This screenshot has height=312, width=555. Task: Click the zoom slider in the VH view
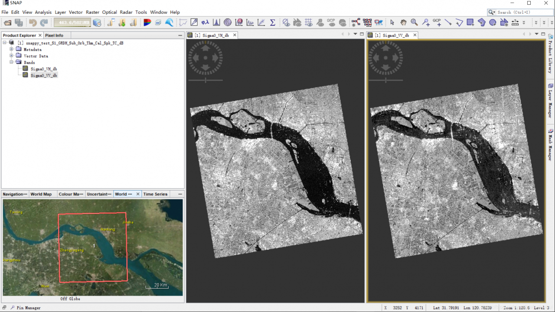click(x=206, y=80)
